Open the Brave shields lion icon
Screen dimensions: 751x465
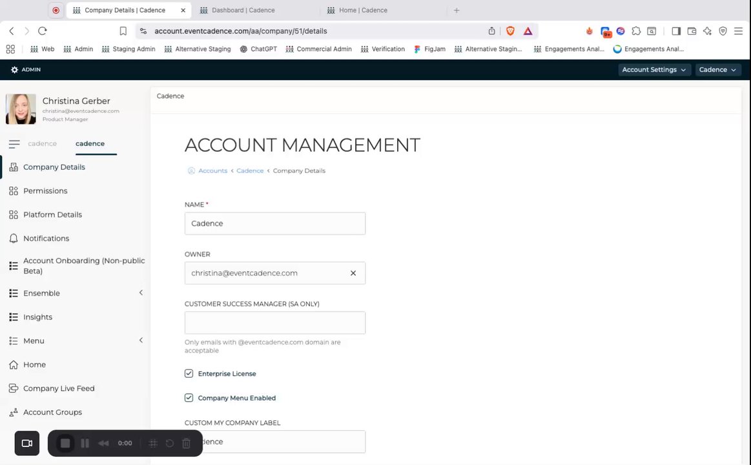511,31
